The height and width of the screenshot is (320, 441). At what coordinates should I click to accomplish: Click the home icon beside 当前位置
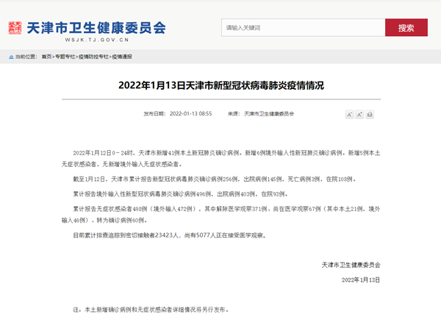[10, 56]
